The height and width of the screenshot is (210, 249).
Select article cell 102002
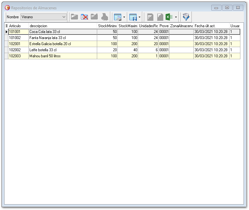[18, 50]
